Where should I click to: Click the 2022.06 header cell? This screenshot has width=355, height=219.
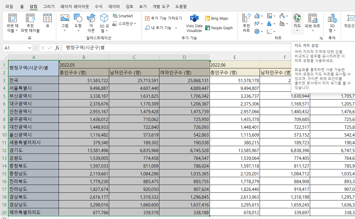click(x=250, y=65)
